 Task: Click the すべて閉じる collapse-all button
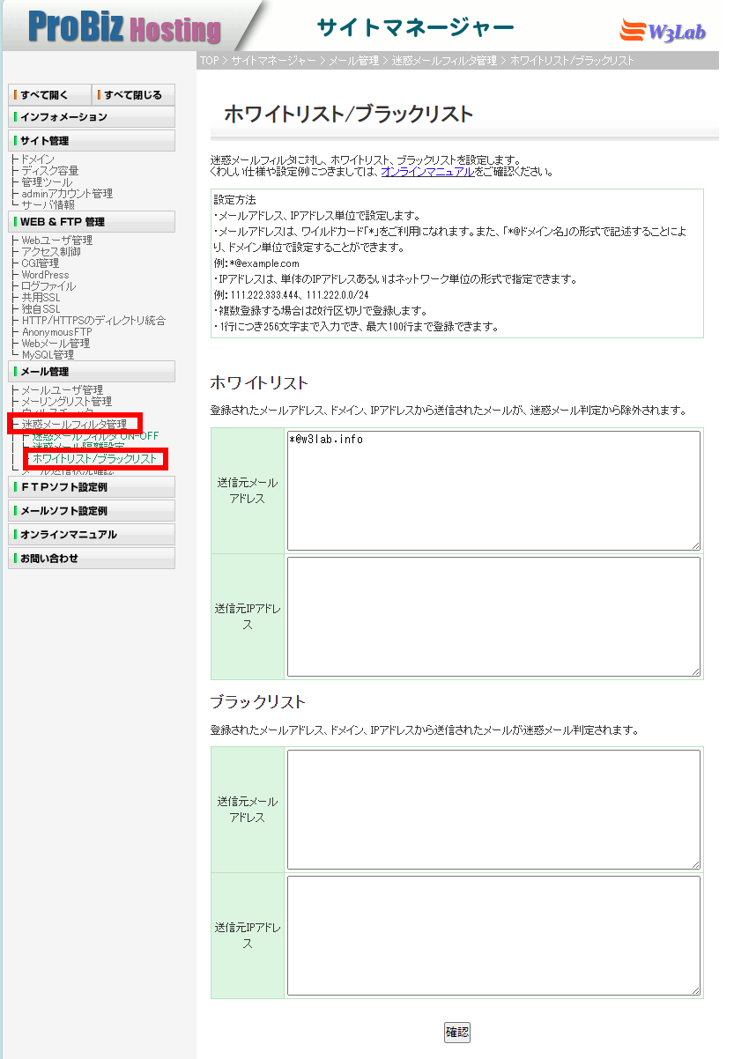[x=132, y=94]
